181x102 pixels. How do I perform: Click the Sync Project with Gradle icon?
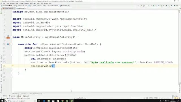167,6
